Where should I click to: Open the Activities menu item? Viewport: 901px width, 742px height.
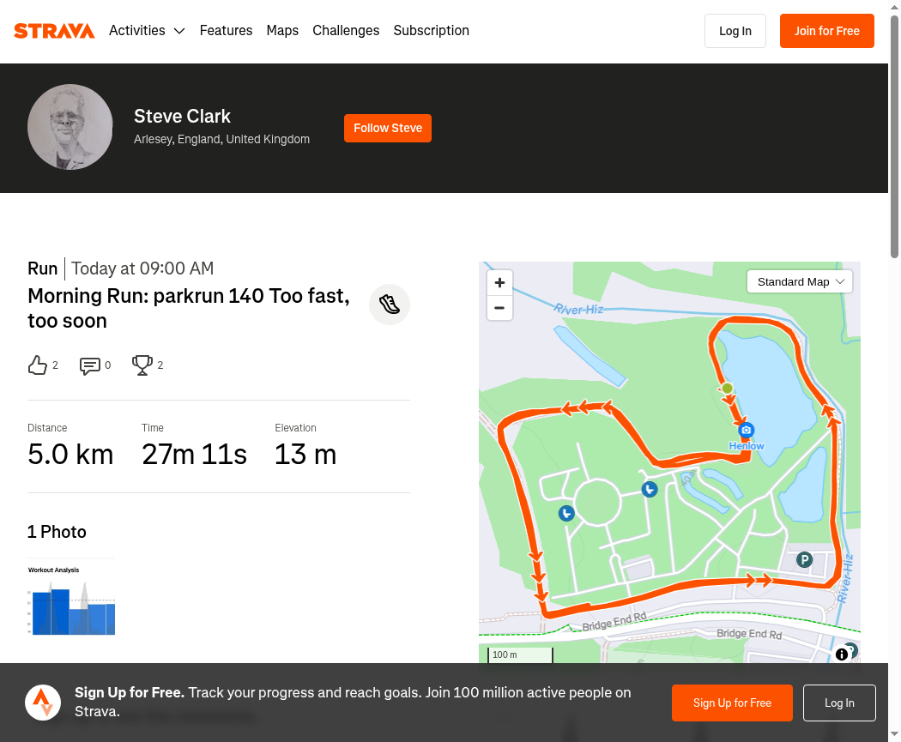coord(136,30)
